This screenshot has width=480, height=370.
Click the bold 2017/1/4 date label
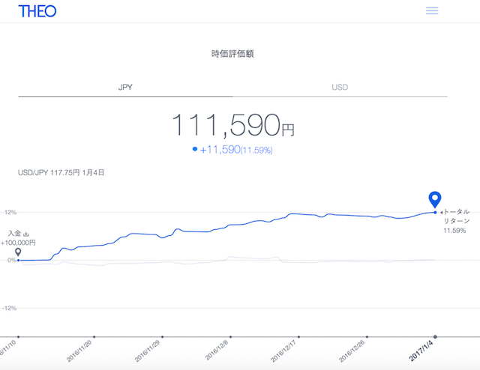[421, 352]
